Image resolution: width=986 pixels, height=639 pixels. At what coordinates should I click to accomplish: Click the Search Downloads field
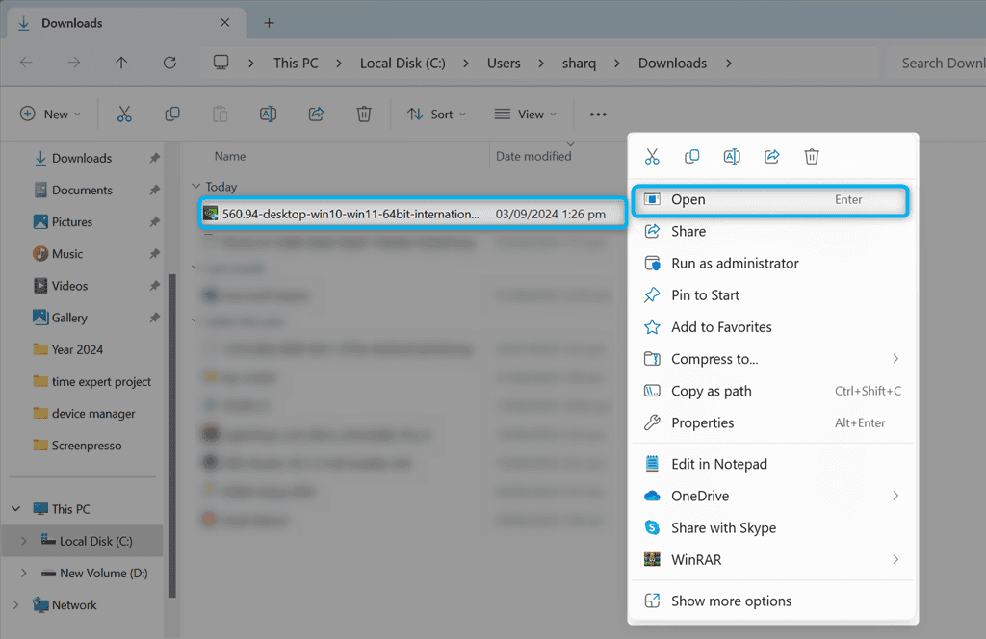[937, 64]
